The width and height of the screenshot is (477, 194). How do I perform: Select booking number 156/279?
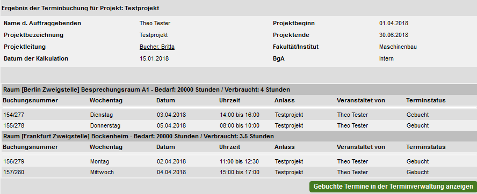click(x=13, y=161)
